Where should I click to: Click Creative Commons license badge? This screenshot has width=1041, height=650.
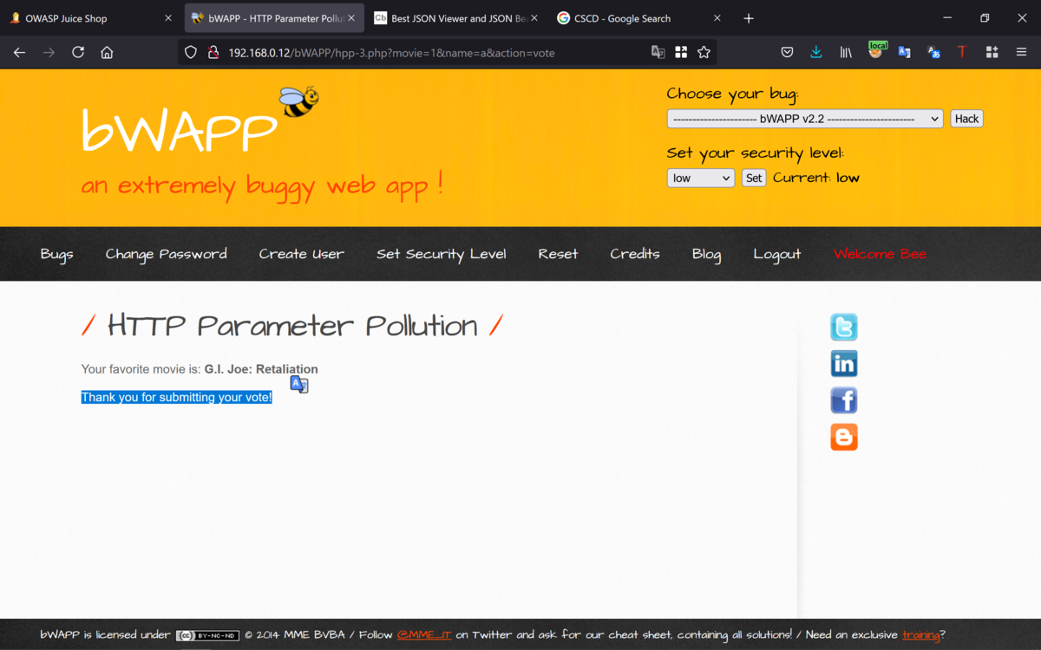click(207, 635)
